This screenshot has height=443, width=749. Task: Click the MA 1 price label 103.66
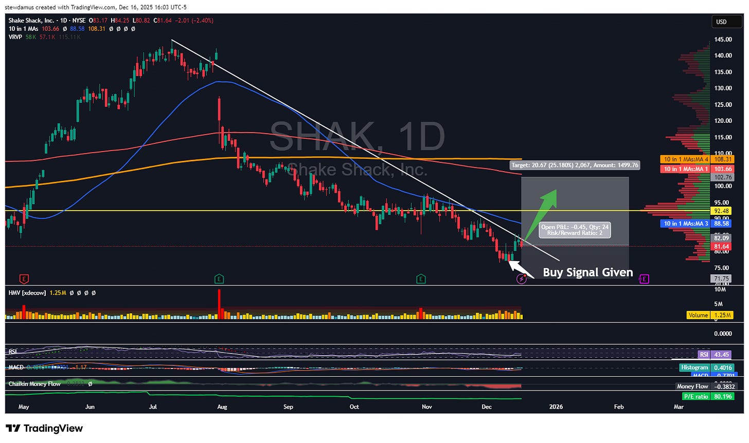pyautogui.click(x=696, y=169)
